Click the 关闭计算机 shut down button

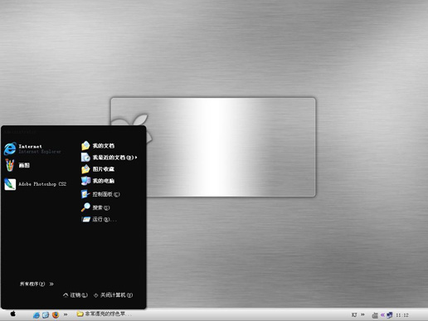pos(113,295)
